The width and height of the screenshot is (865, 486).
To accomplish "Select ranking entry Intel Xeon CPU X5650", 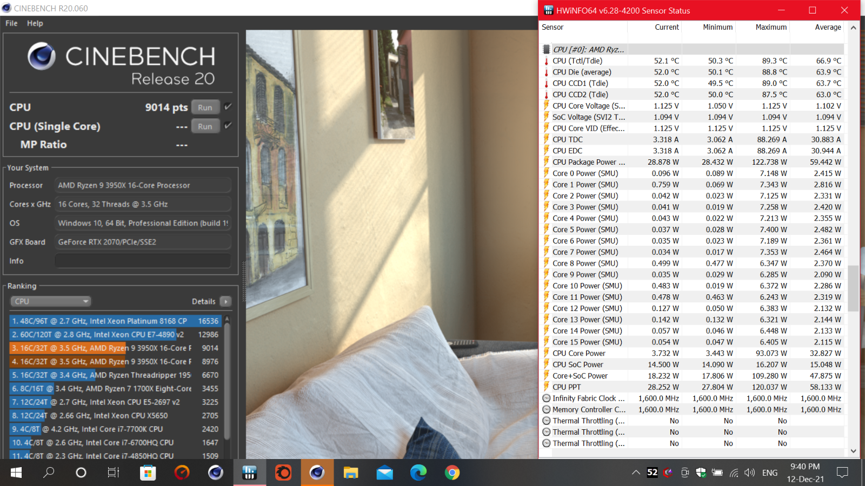I will pos(115,415).
